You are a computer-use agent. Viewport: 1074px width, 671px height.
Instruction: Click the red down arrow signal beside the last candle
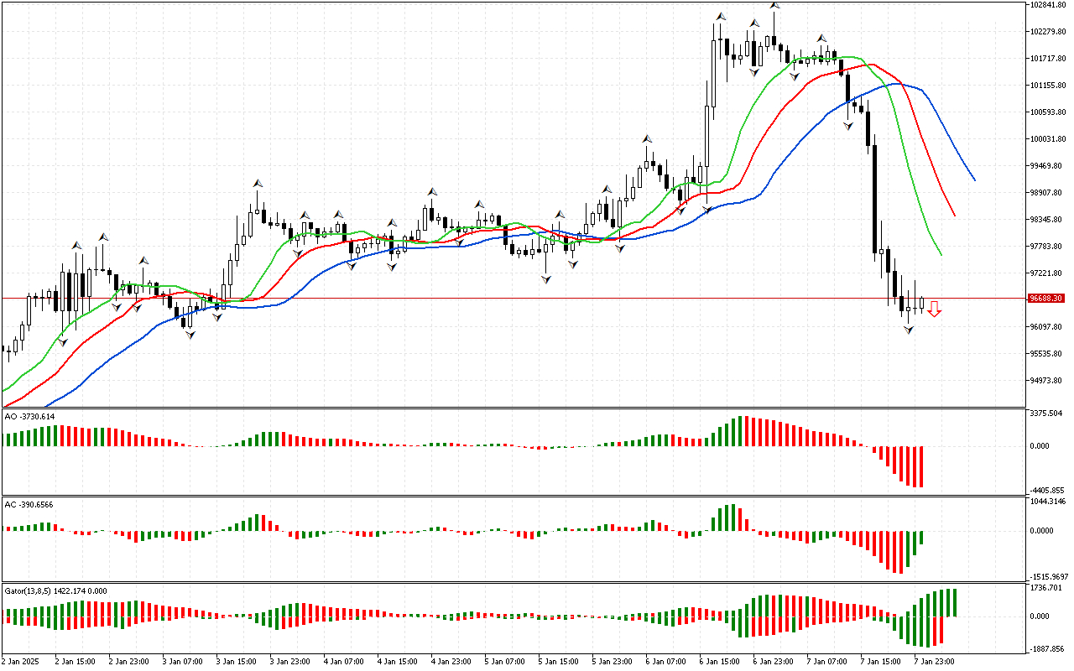(x=934, y=309)
